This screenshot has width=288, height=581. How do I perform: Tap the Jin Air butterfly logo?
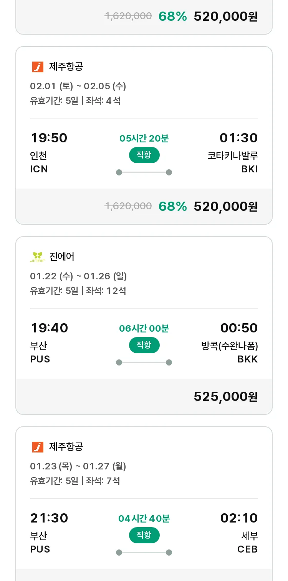point(38,257)
